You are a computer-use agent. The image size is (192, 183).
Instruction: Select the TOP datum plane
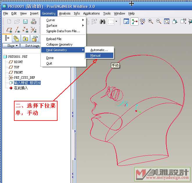coord(17,67)
